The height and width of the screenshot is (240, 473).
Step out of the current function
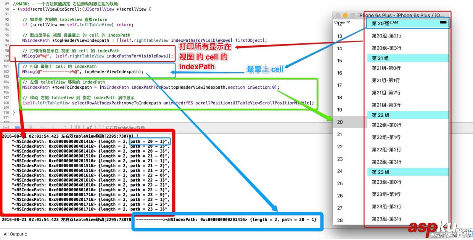click(x=65, y=126)
